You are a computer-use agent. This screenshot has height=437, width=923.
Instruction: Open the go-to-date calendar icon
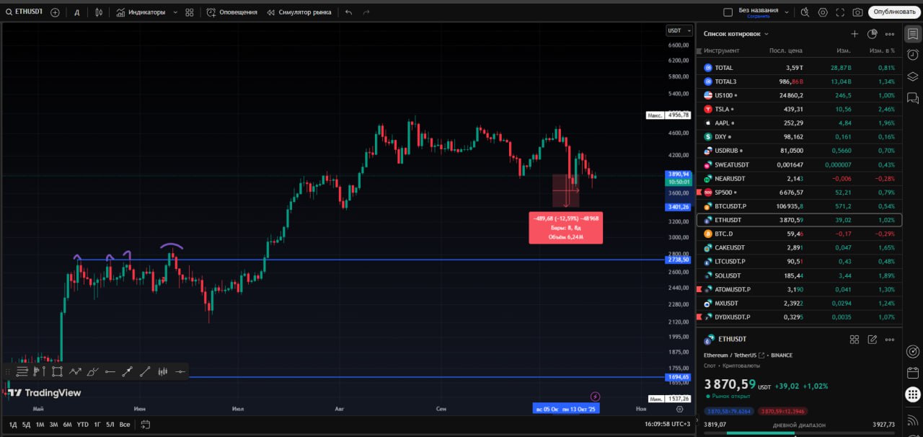[x=145, y=425]
